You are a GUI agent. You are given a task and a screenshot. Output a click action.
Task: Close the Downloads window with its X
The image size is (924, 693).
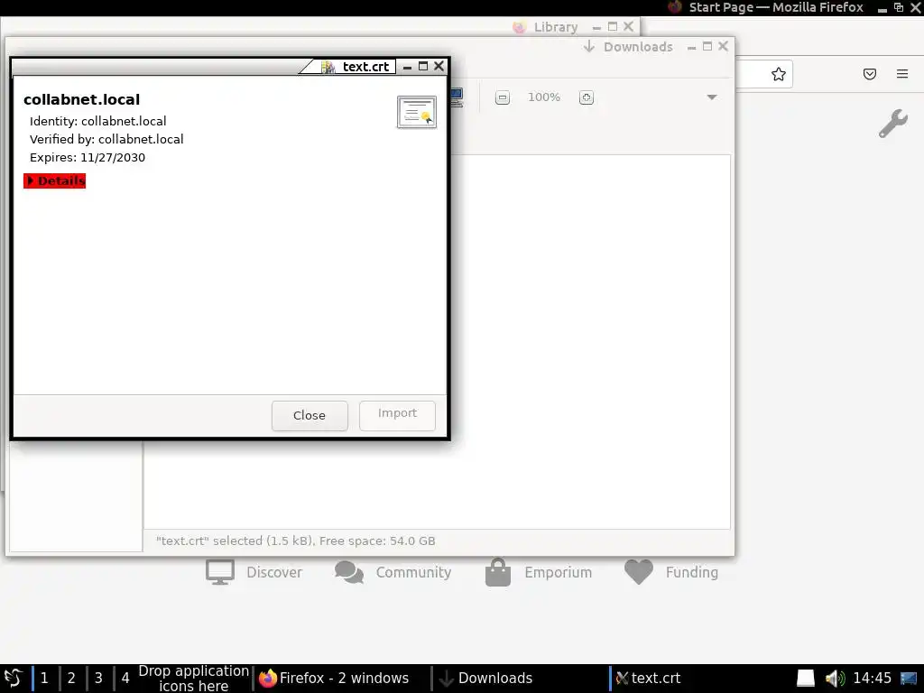723,46
